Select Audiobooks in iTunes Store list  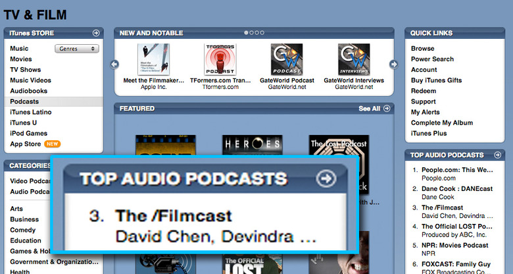pos(29,91)
